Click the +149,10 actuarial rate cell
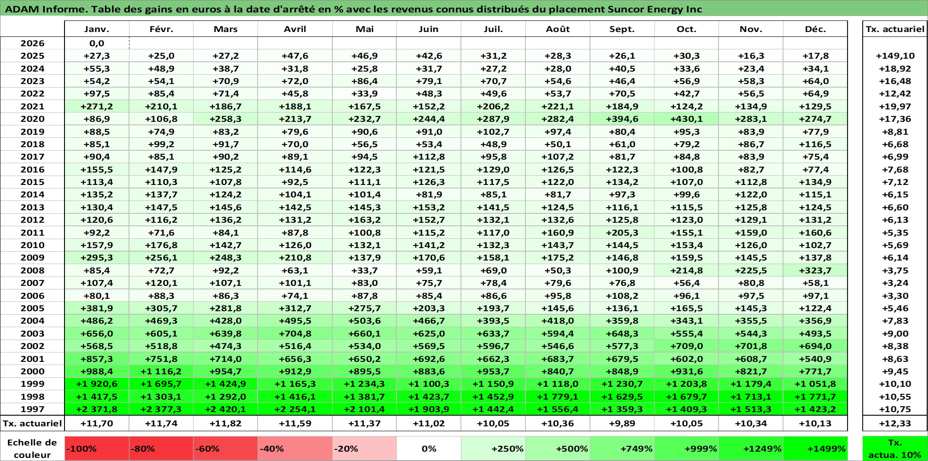 tap(895, 56)
